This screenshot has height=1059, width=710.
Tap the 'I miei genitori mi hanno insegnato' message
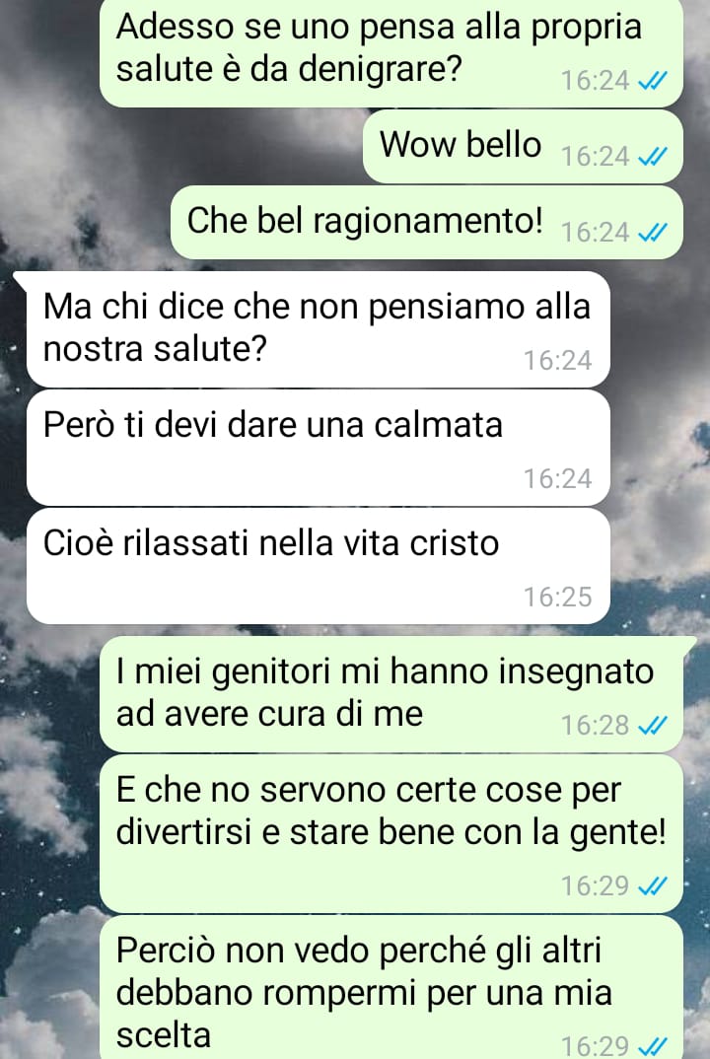(391, 694)
